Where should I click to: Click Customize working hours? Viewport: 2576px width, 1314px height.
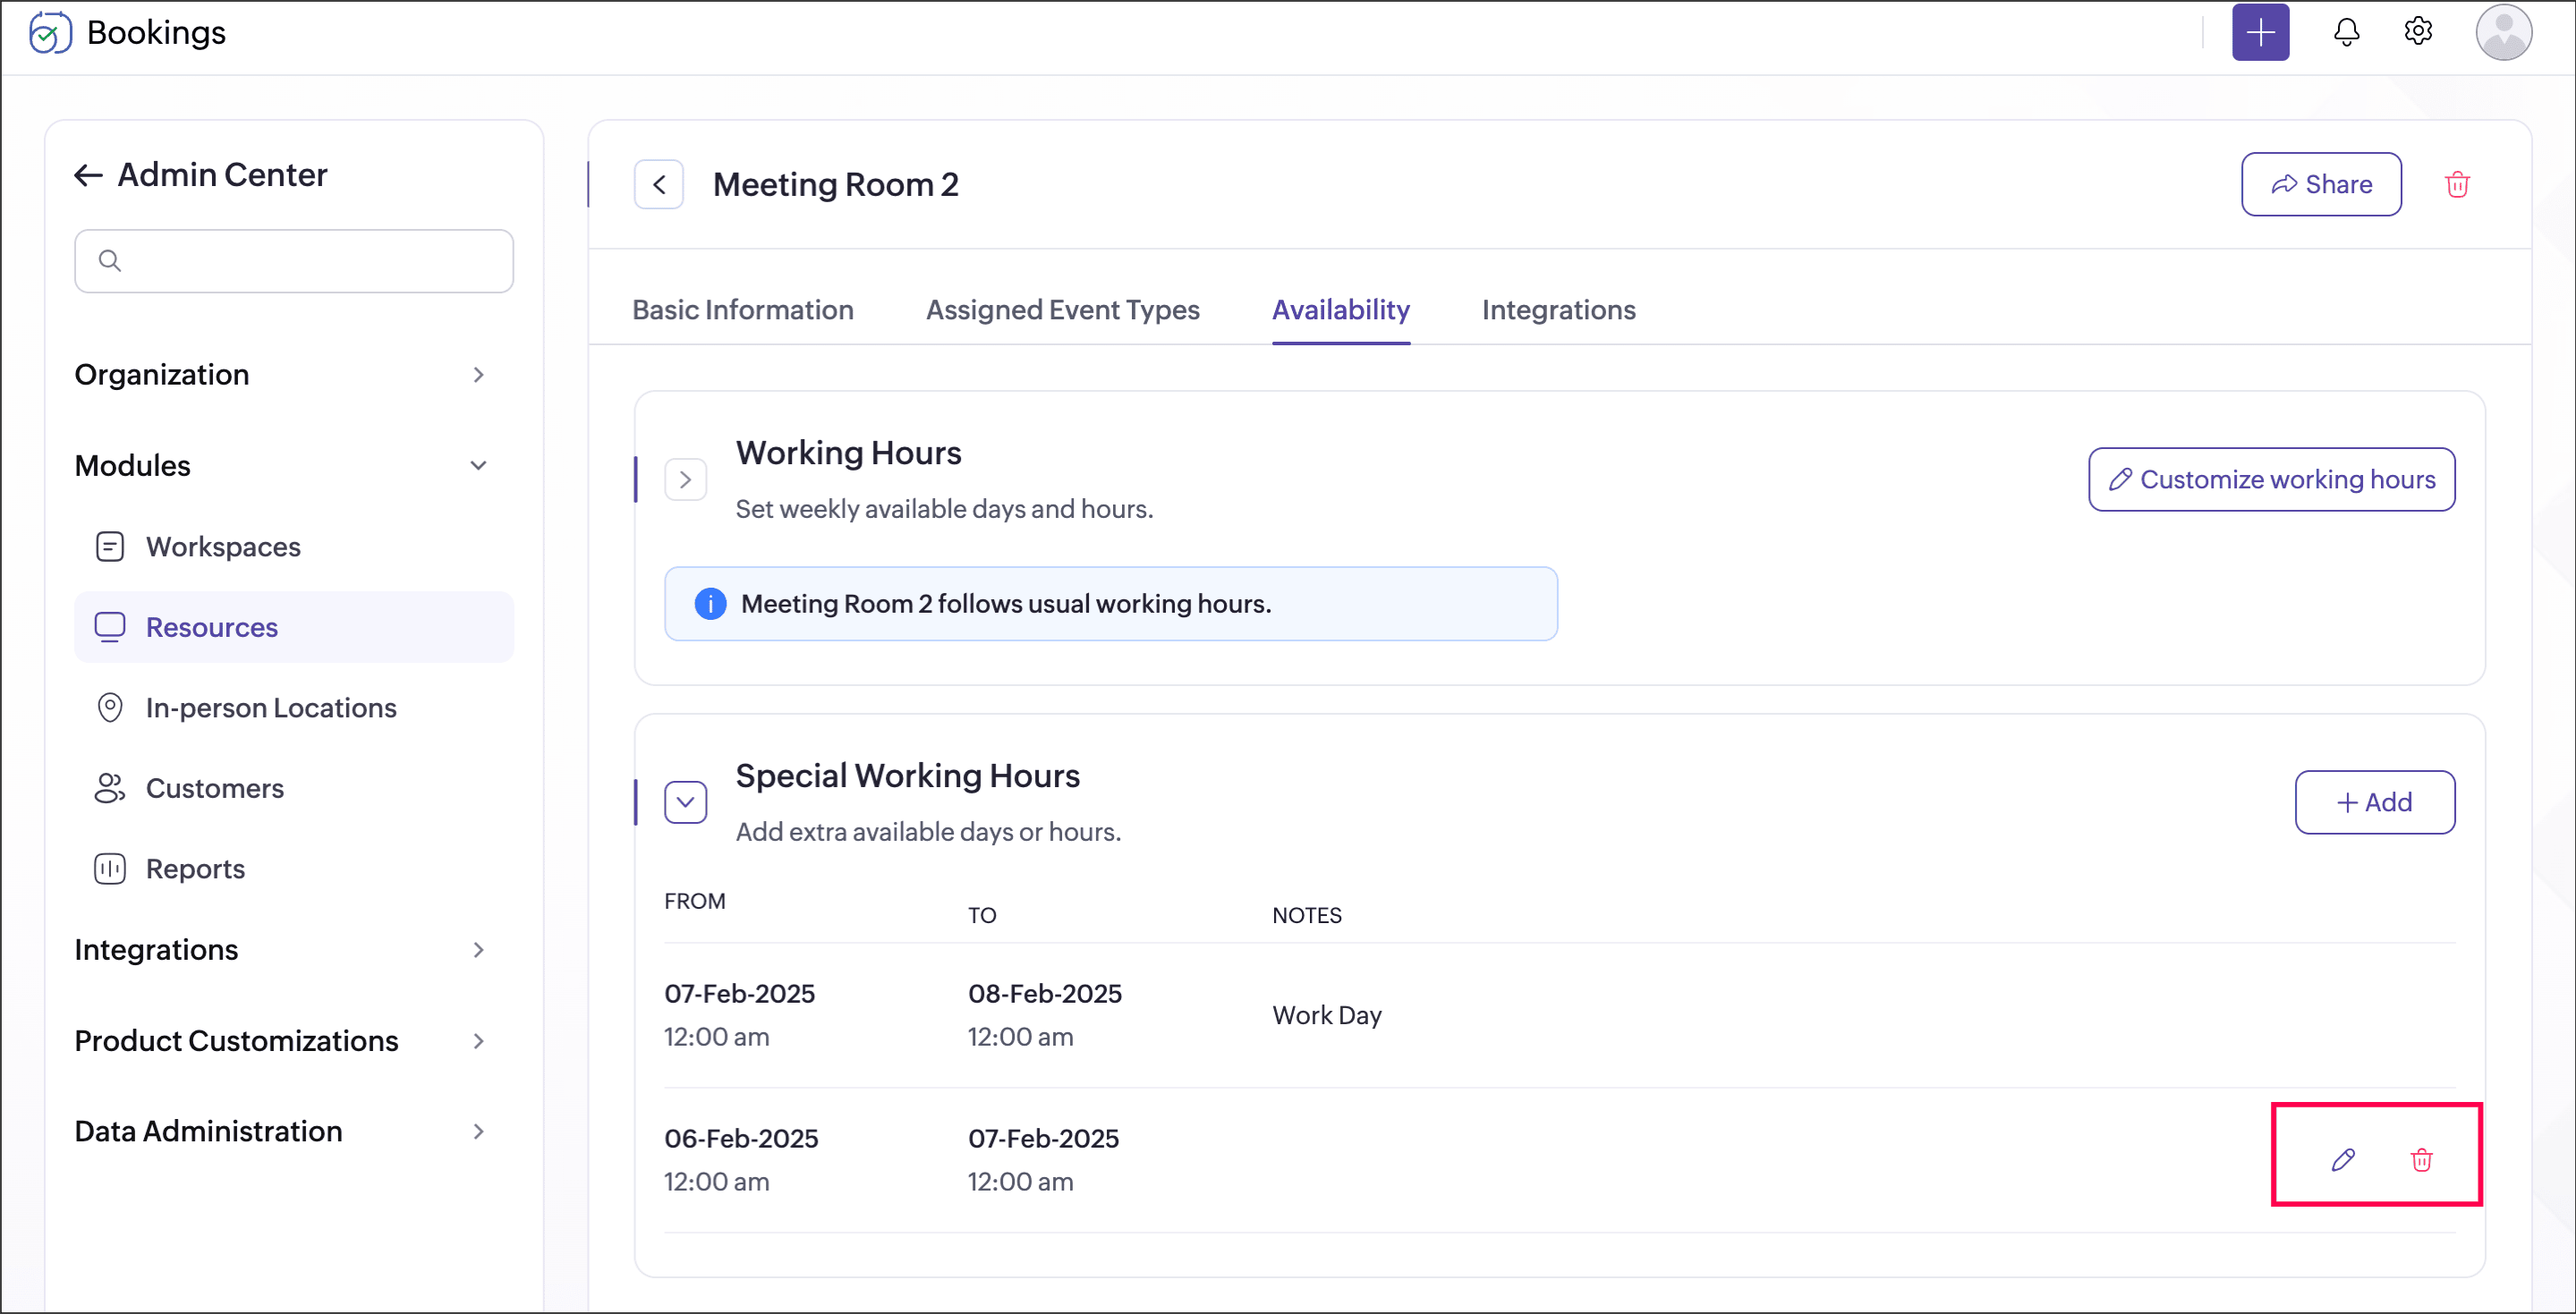click(2271, 480)
